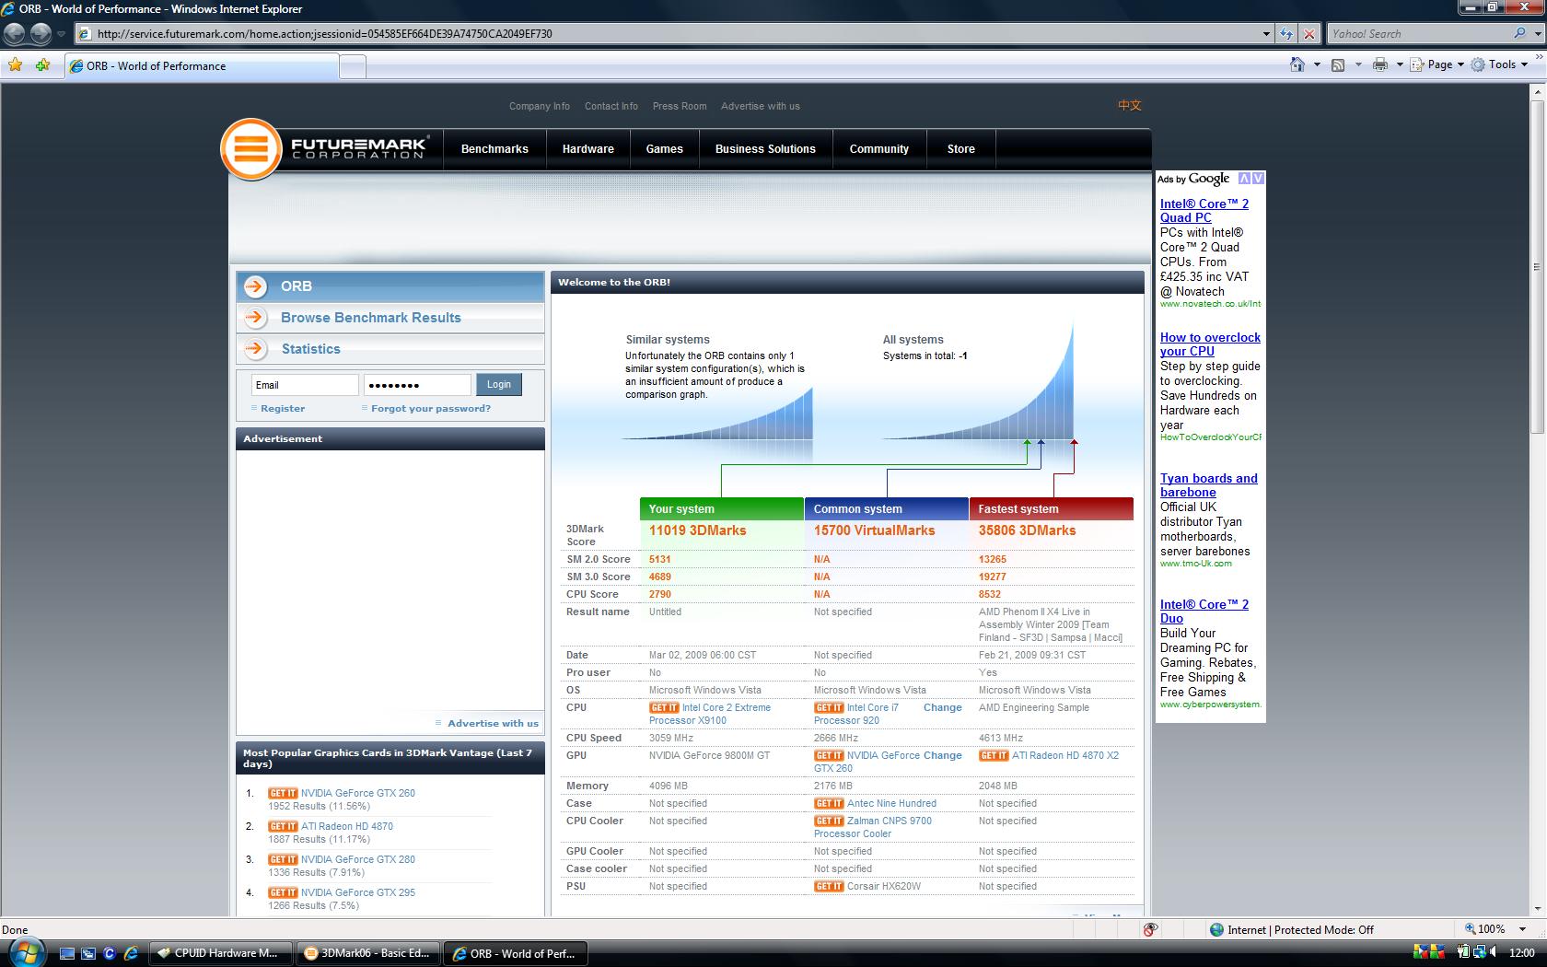
Task: Open the Home button dropdown arrow
Action: tap(1316, 64)
